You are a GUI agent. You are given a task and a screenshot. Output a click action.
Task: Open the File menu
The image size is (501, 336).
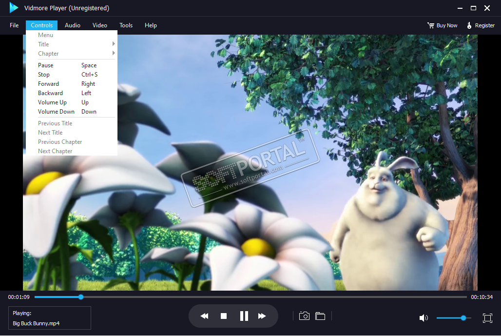(14, 25)
